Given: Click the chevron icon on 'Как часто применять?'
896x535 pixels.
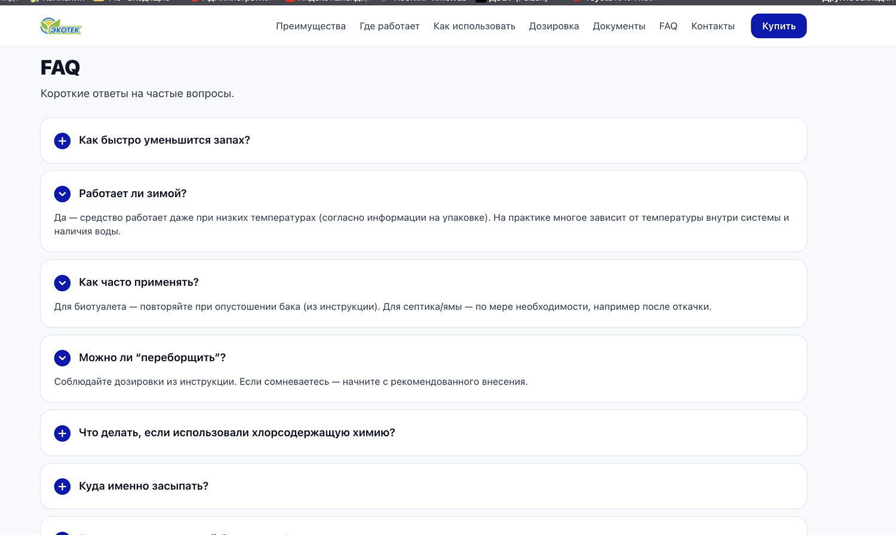Looking at the screenshot, I should click(x=62, y=282).
